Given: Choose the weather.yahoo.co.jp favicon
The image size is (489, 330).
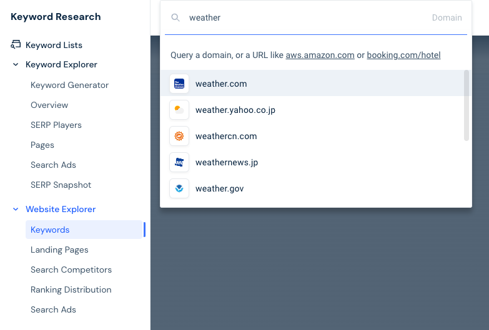Looking at the screenshot, I should (x=179, y=110).
